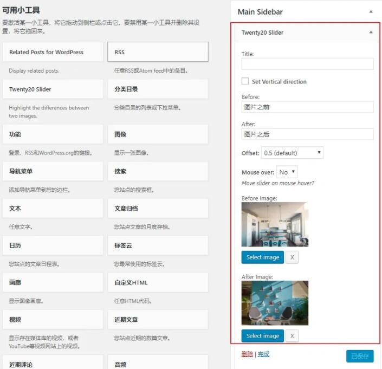Screen dimensions: 382x369
Task: Remove the After Image with X
Action: point(292,336)
